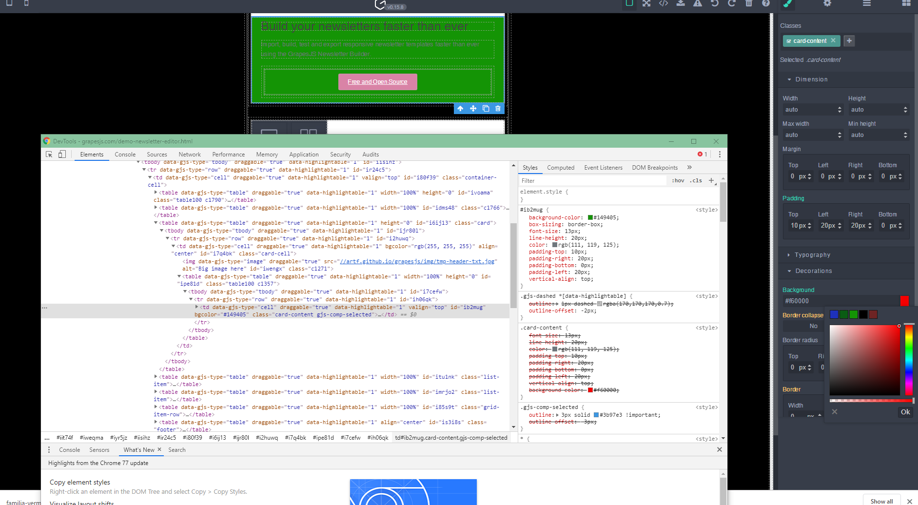918x505 pixels.
Task: Adjust Min height stepper arrows
Action: click(905, 135)
